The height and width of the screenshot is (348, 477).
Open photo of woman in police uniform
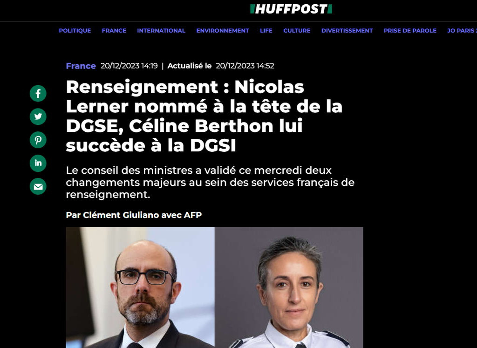(289, 287)
